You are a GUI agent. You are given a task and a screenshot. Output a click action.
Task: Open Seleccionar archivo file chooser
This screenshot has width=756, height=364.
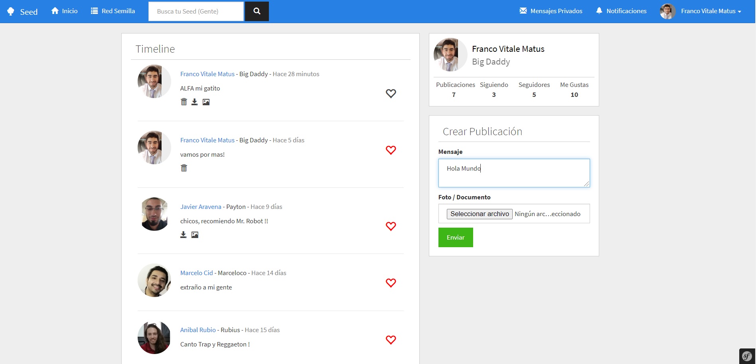point(480,214)
